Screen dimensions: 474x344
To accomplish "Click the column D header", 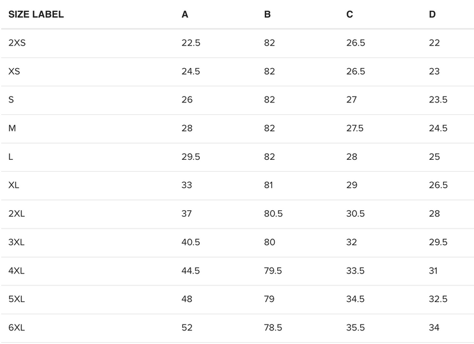I will pyautogui.click(x=432, y=15).
